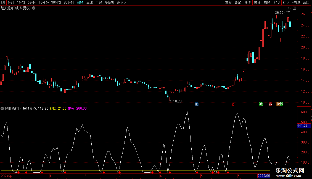Select the 月线 monthly tab
The height and width of the screenshot is (179, 312).
click(99, 2)
